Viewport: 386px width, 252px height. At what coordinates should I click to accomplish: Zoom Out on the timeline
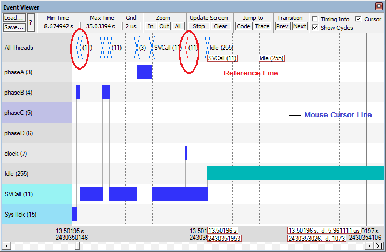click(164, 26)
